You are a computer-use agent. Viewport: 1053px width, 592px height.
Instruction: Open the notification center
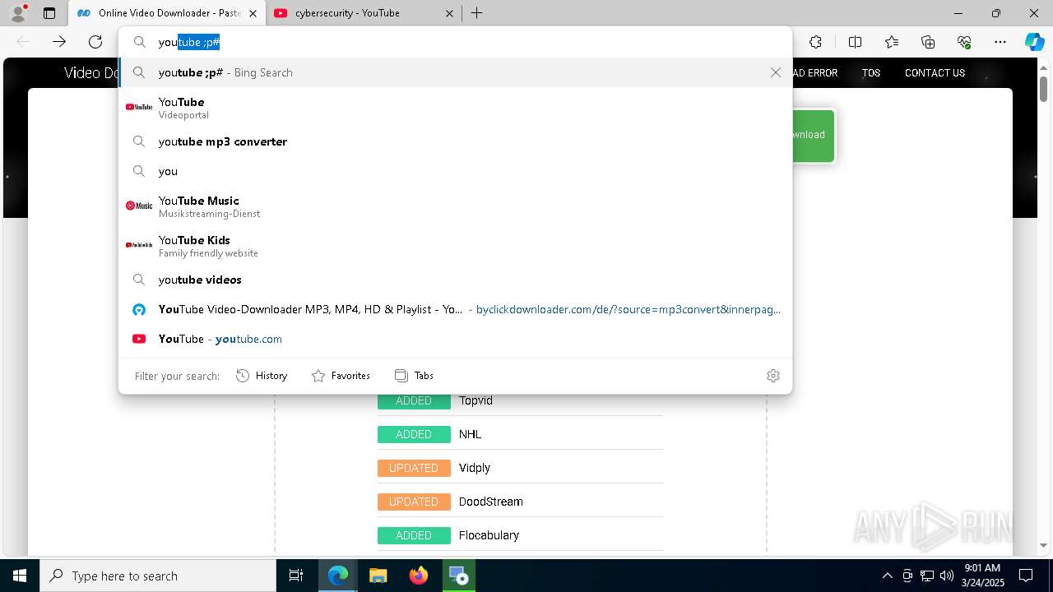(1026, 576)
